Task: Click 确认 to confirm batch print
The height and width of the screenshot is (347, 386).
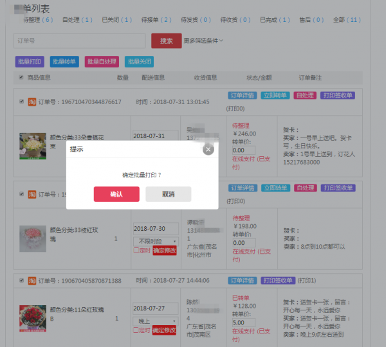Action: tap(116, 194)
